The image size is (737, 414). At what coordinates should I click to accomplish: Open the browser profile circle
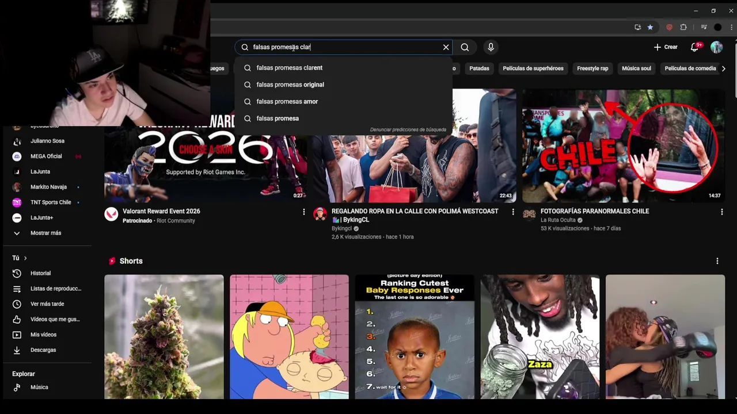click(717, 27)
